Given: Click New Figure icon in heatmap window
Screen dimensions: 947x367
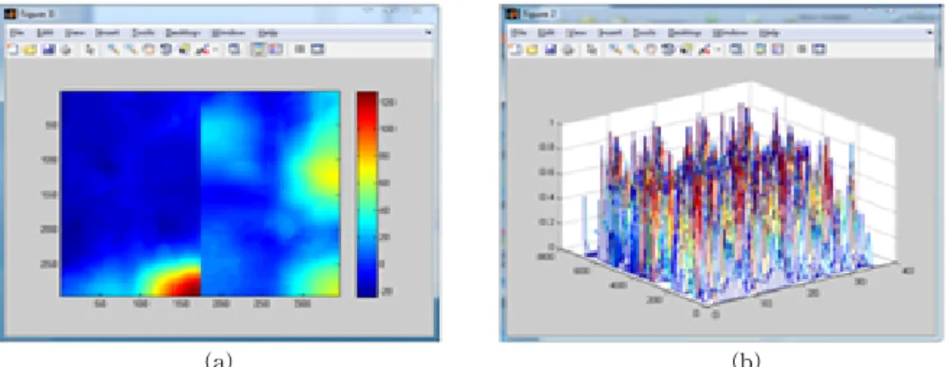Looking at the screenshot, I should 13,50.
